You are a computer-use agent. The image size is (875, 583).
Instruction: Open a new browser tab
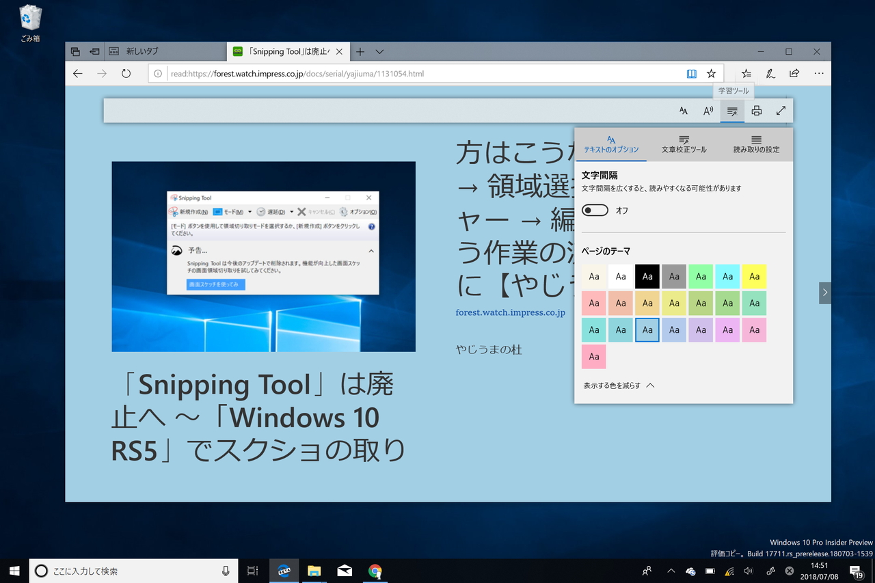[360, 51]
